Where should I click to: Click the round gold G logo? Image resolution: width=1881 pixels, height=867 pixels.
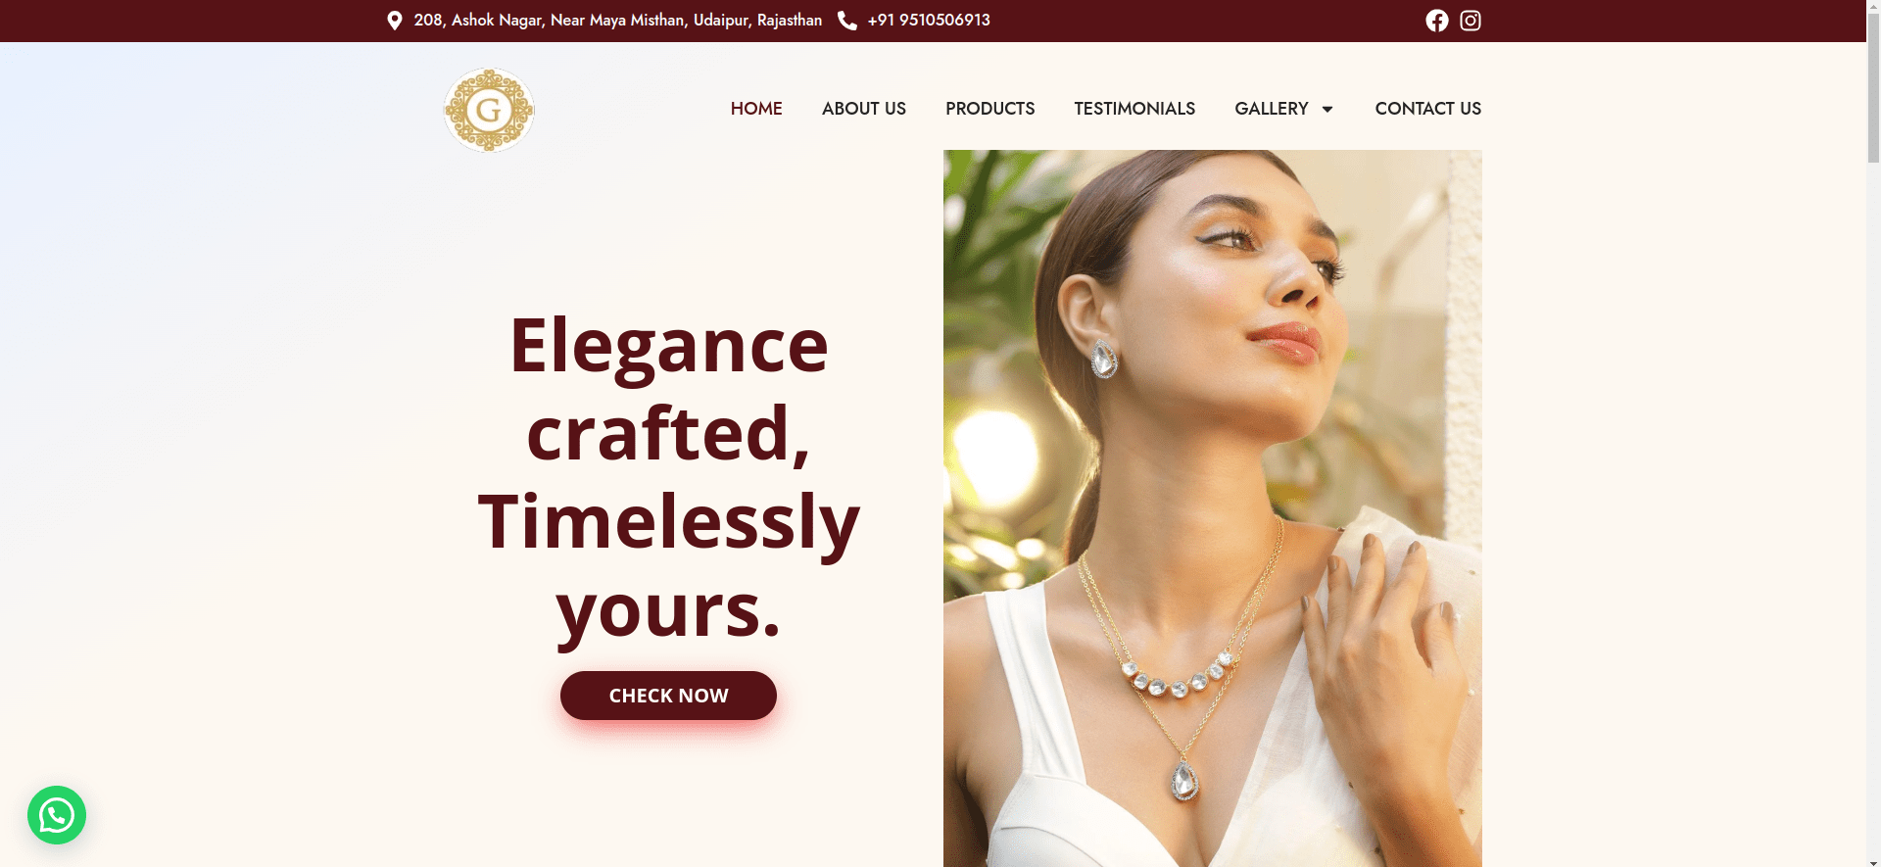(489, 110)
